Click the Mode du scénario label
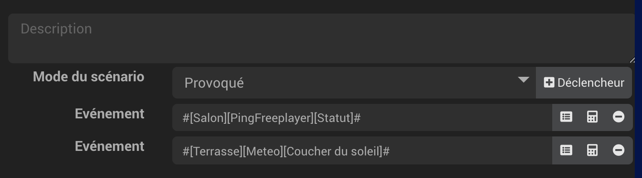642x178 pixels. tap(88, 77)
